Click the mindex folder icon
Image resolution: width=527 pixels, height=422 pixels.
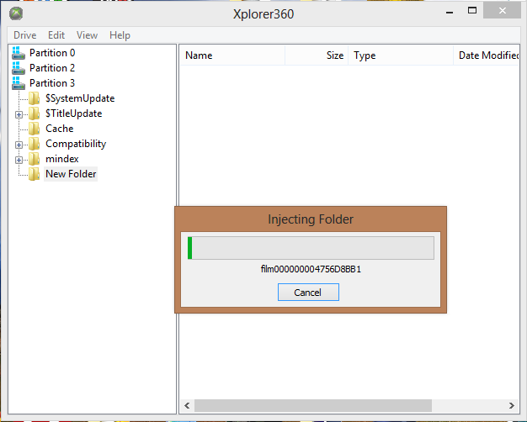coord(34,159)
